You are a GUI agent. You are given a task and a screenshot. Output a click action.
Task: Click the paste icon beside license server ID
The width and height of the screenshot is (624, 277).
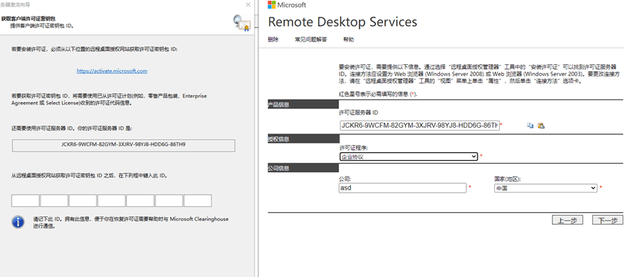point(541,126)
